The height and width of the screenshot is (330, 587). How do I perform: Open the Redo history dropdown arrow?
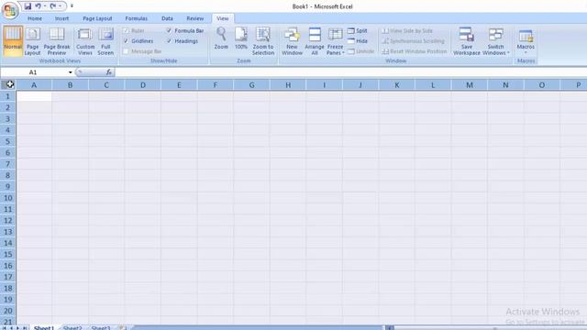60,6
